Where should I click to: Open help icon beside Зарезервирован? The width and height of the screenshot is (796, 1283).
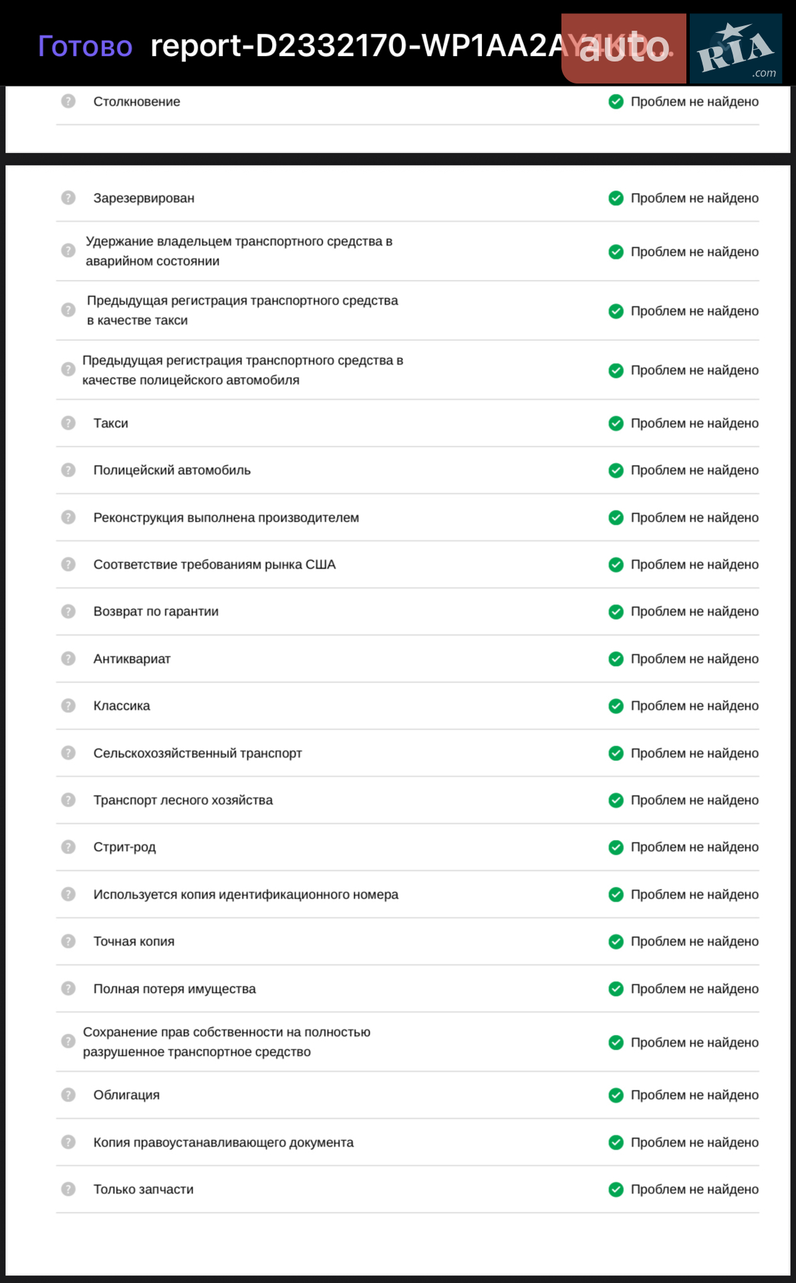[68, 198]
